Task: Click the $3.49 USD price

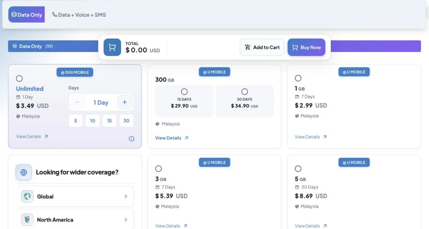Action: click(x=32, y=106)
